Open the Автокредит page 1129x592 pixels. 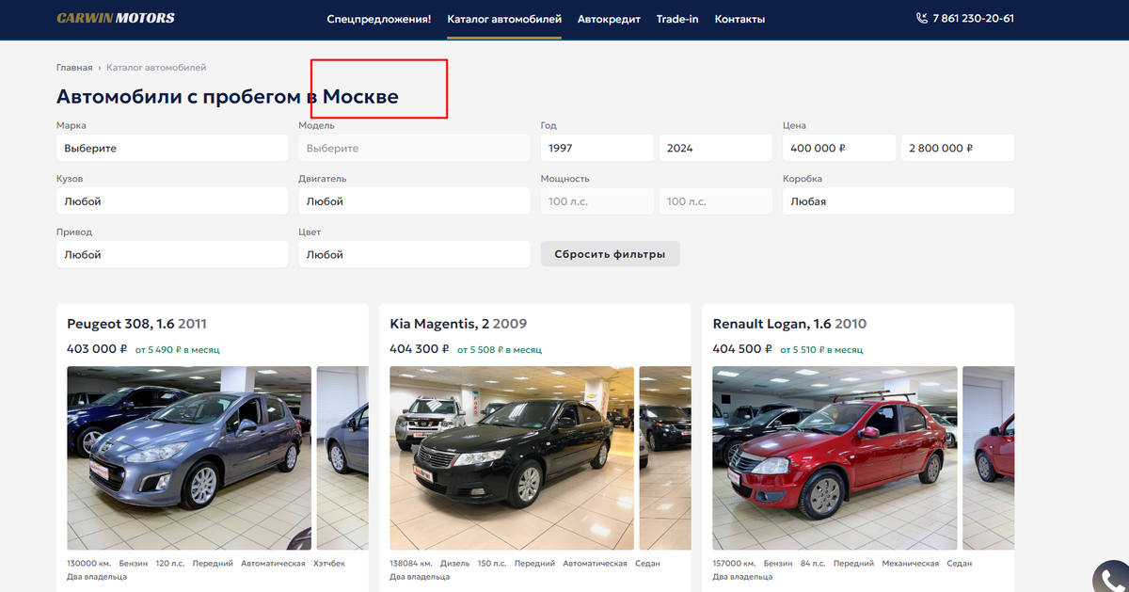pos(609,19)
